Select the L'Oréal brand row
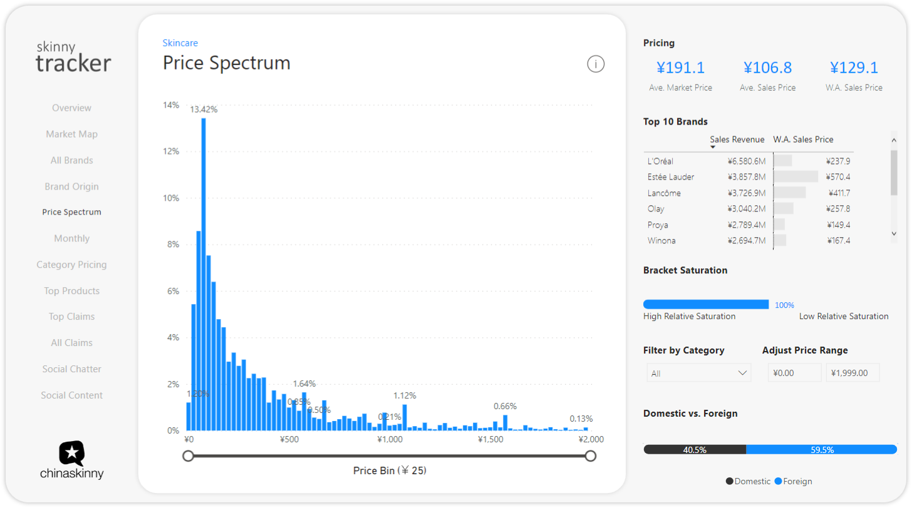This screenshot has width=912, height=508. tap(749, 161)
